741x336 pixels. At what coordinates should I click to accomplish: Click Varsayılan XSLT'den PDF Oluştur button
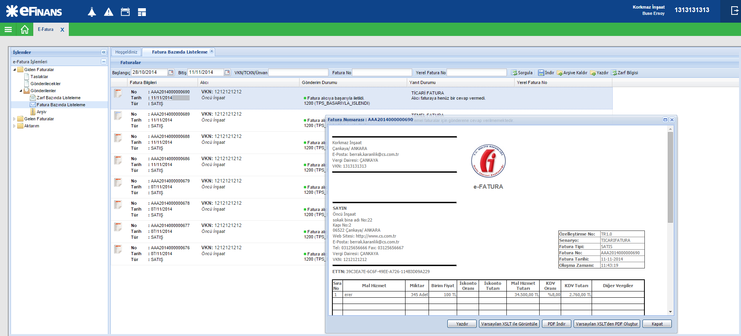click(x=606, y=324)
